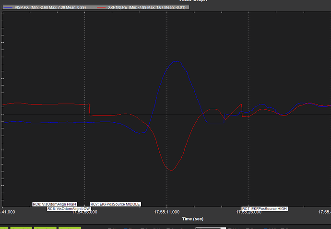Select the RC7: EKFPosSource MIDDLE marker label

pos(115,204)
